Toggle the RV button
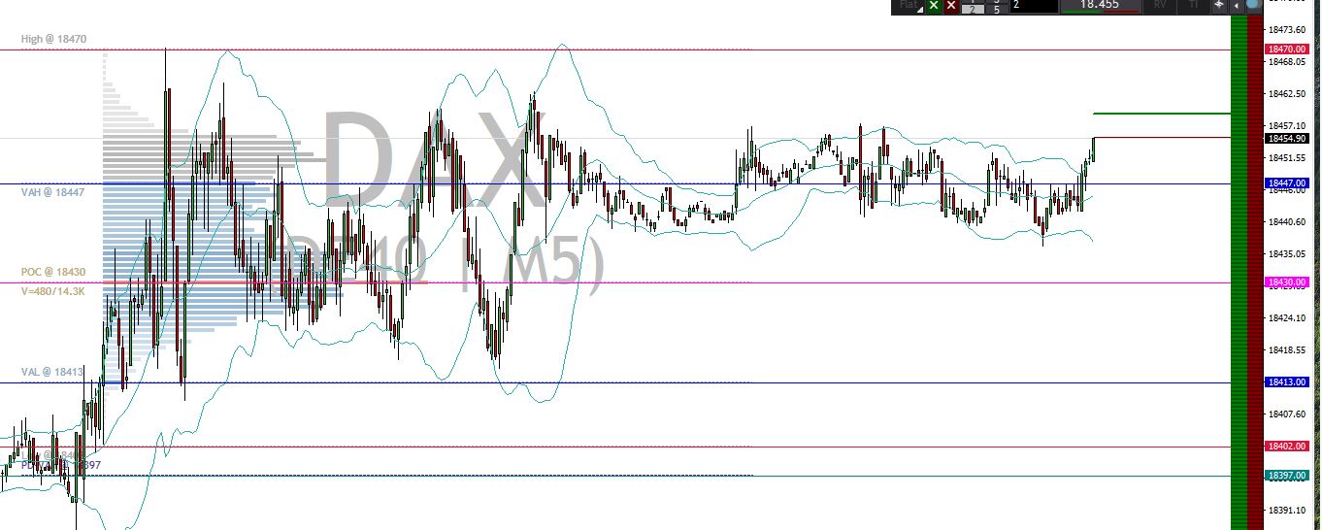 tap(1160, 5)
